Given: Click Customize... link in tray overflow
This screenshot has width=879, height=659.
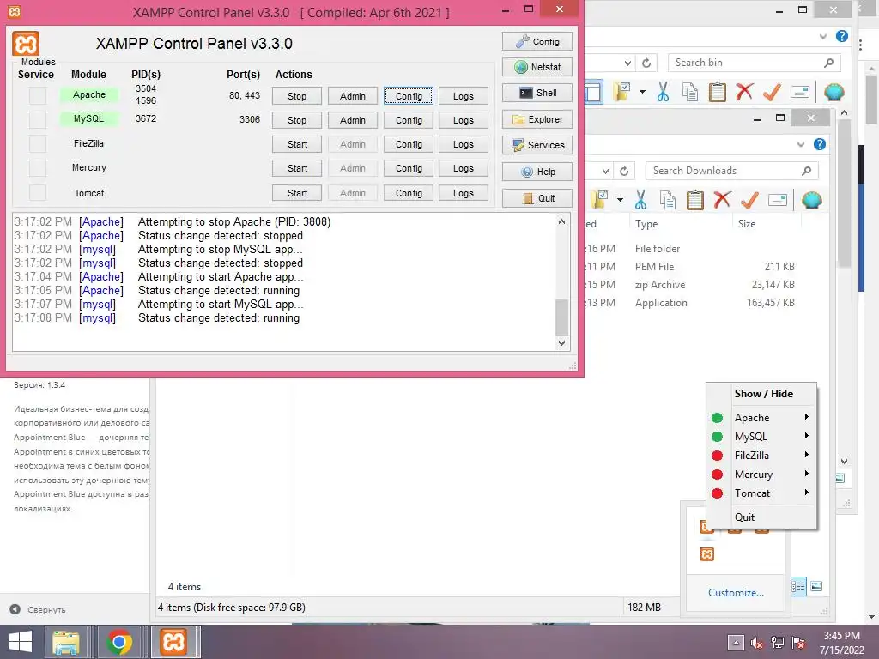Looking at the screenshot, I should point(736,593).
